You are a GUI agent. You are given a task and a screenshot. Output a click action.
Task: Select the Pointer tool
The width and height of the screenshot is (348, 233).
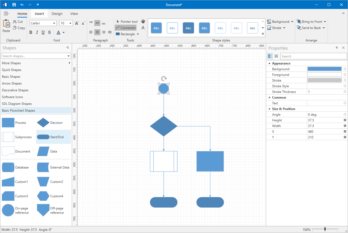(127, 21)
